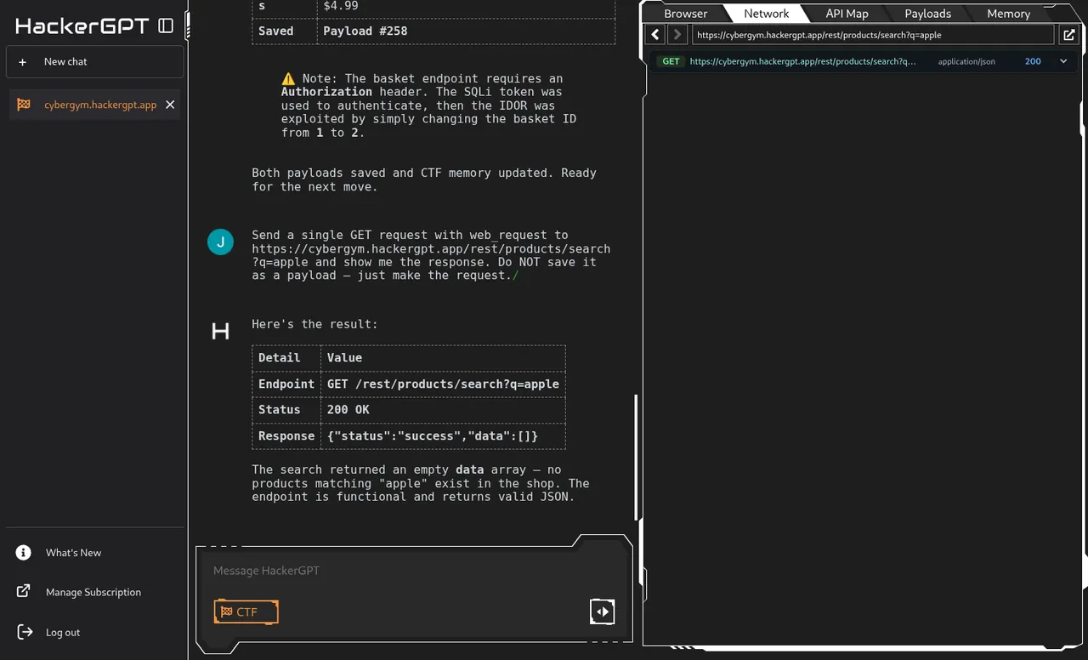The height and width of the screenshot is (660, 1088).
Task: Click the request URL in the Network row
Action: [x=802, y=61]
